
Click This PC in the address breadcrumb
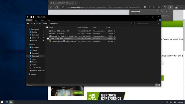45,23
